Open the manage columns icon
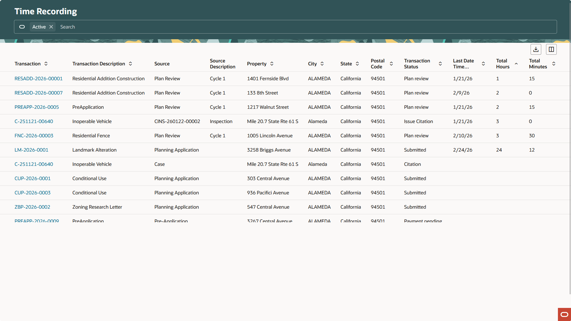 tap(551, 49)
